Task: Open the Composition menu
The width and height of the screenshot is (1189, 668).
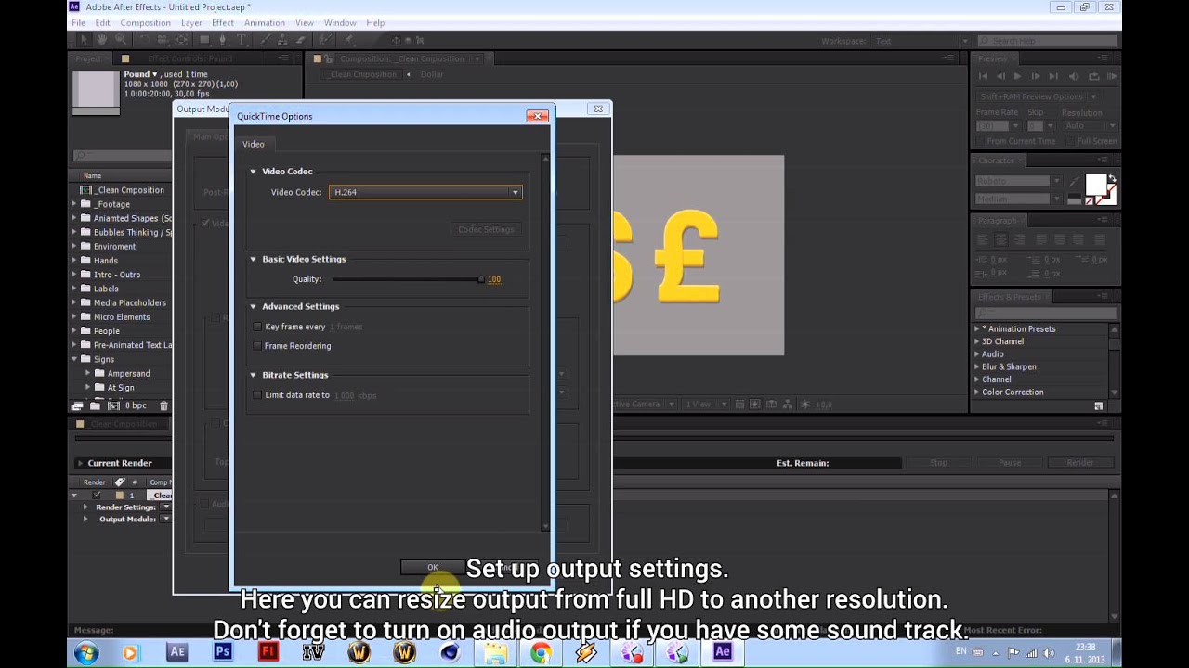Action: (x=145, y=22)
